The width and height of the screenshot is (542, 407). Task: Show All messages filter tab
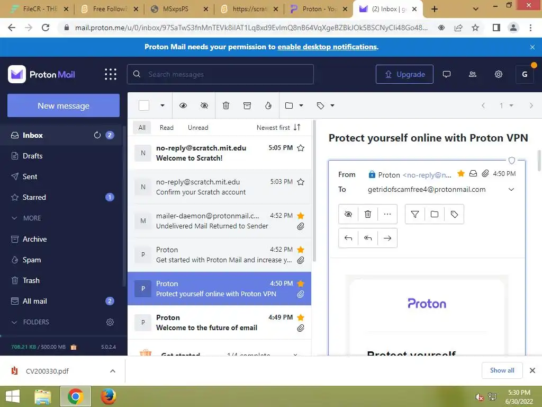[x=142, y=127]
